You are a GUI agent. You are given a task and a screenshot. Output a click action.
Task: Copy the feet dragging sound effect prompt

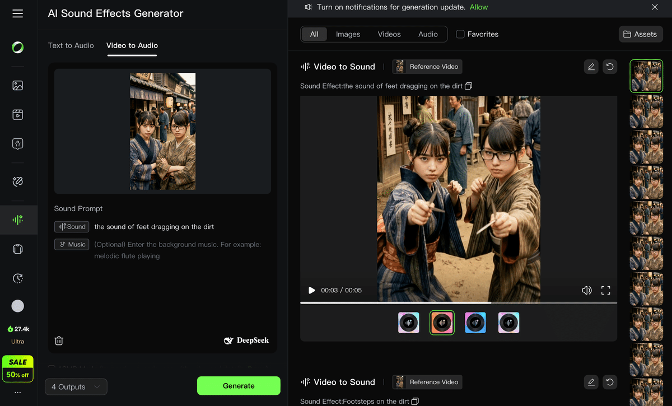(x=469, y=86)
